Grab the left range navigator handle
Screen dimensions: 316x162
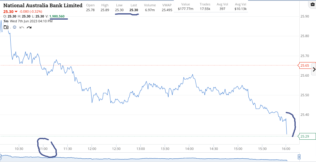1,157
